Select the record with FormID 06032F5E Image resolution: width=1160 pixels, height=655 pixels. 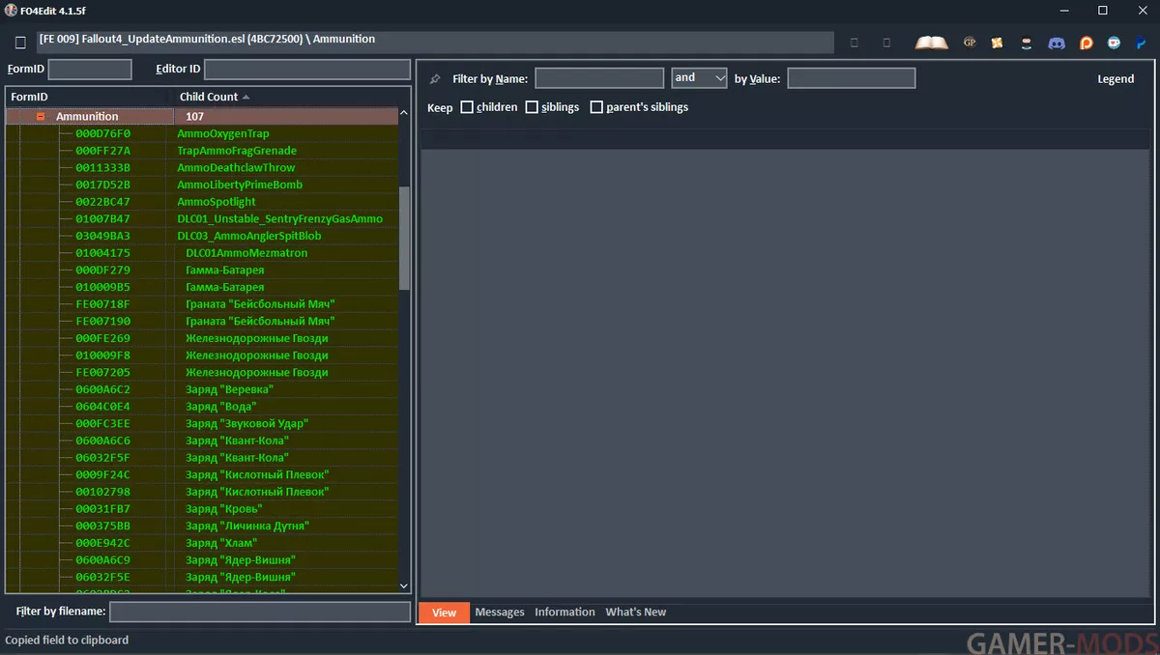pos(202,577)
